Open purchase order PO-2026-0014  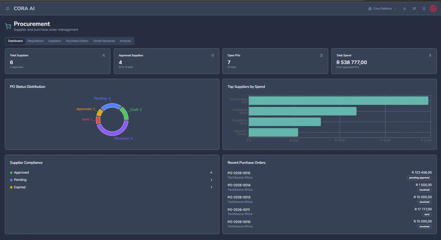click(239, 185)
